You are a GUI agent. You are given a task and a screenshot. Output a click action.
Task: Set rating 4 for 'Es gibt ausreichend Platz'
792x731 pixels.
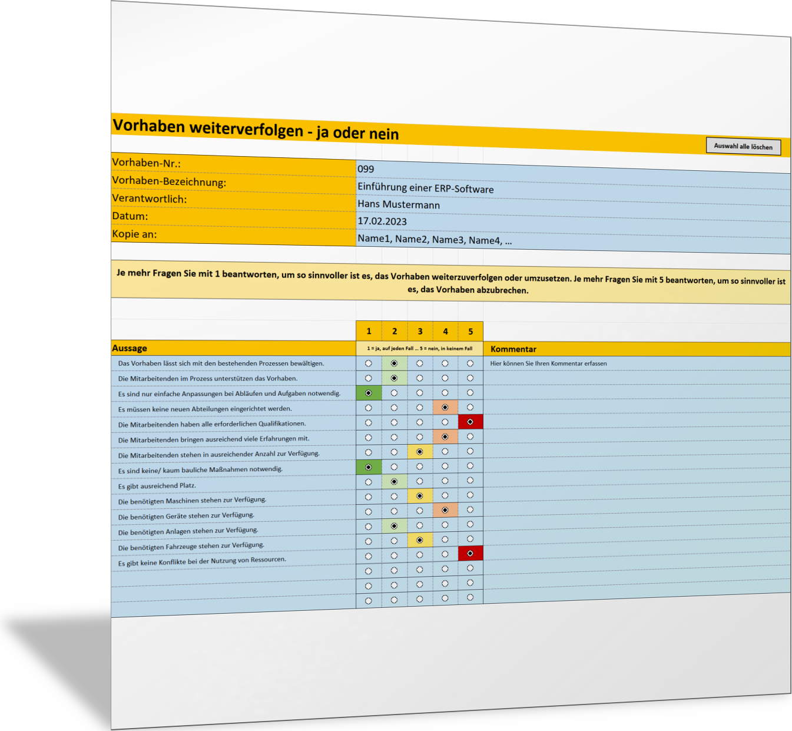(445, 481)
